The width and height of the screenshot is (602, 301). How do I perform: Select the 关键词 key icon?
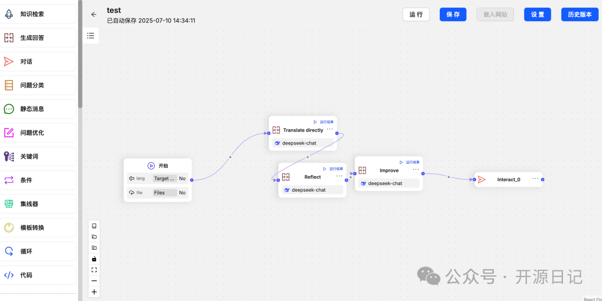pos(9,157)
